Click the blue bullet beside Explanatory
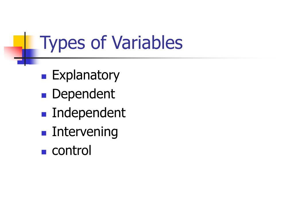The width and height of the screenshot is (294, 221). click(x=44, y=77)
